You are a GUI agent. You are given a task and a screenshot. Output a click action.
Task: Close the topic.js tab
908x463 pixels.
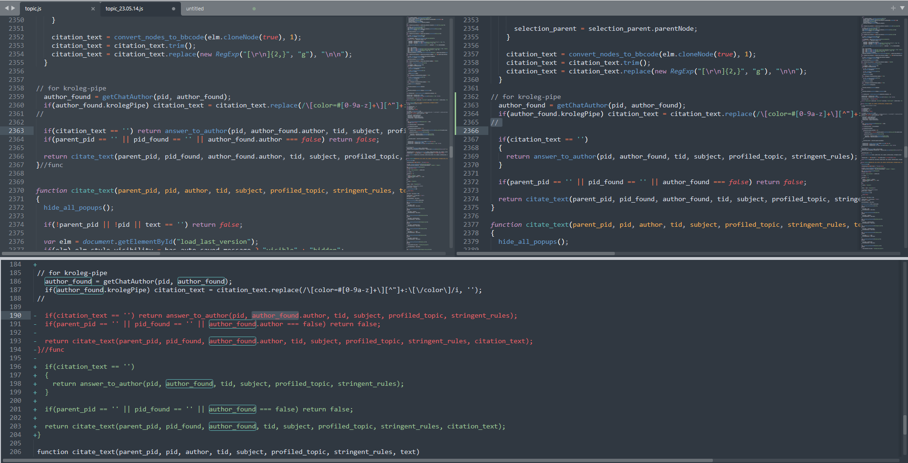(93, 9)
